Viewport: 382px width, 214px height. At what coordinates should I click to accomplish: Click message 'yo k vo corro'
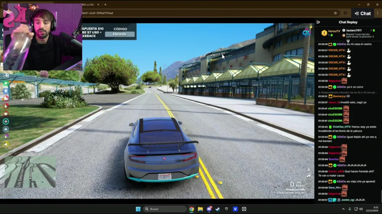pyautogui.click(x=355, y=87)
